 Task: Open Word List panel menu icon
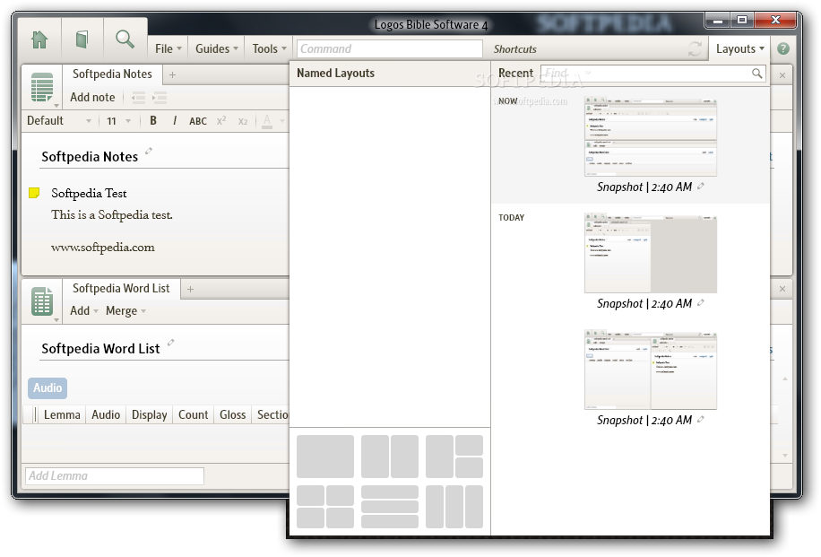(42, 301)
